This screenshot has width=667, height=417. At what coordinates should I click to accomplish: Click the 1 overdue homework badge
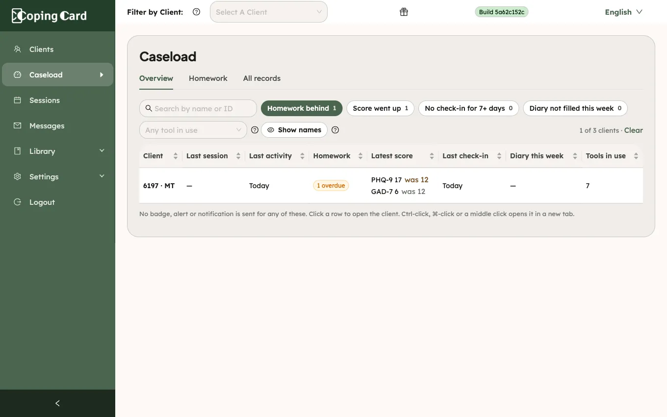pyautogui.click(x=331, y=186)
